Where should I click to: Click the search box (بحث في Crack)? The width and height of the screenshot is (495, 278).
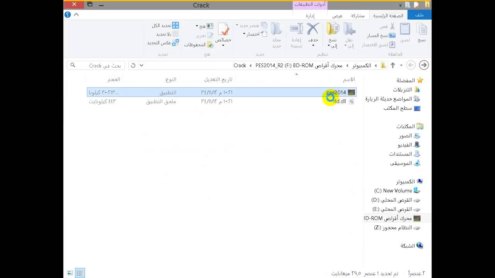[x=96, y=65]
